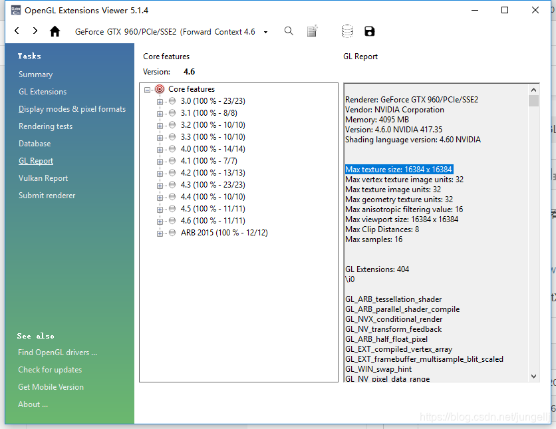The width and height of the screenshot is (556, 429).
Task: Open the GL Extensions task
Action: [43, 92]
